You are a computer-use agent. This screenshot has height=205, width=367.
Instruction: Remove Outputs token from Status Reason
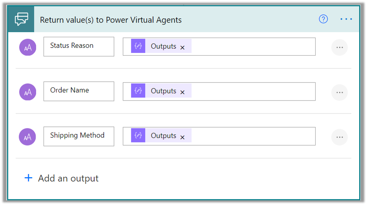(182, 47)
